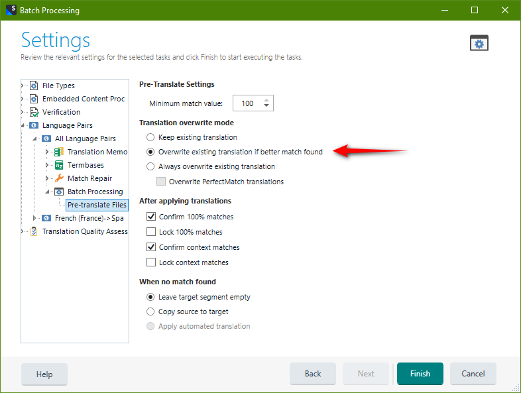Click the File Types tree icon
Viewport: 521px width, 393px height.
pyautogui.click(x=34, y=85)
